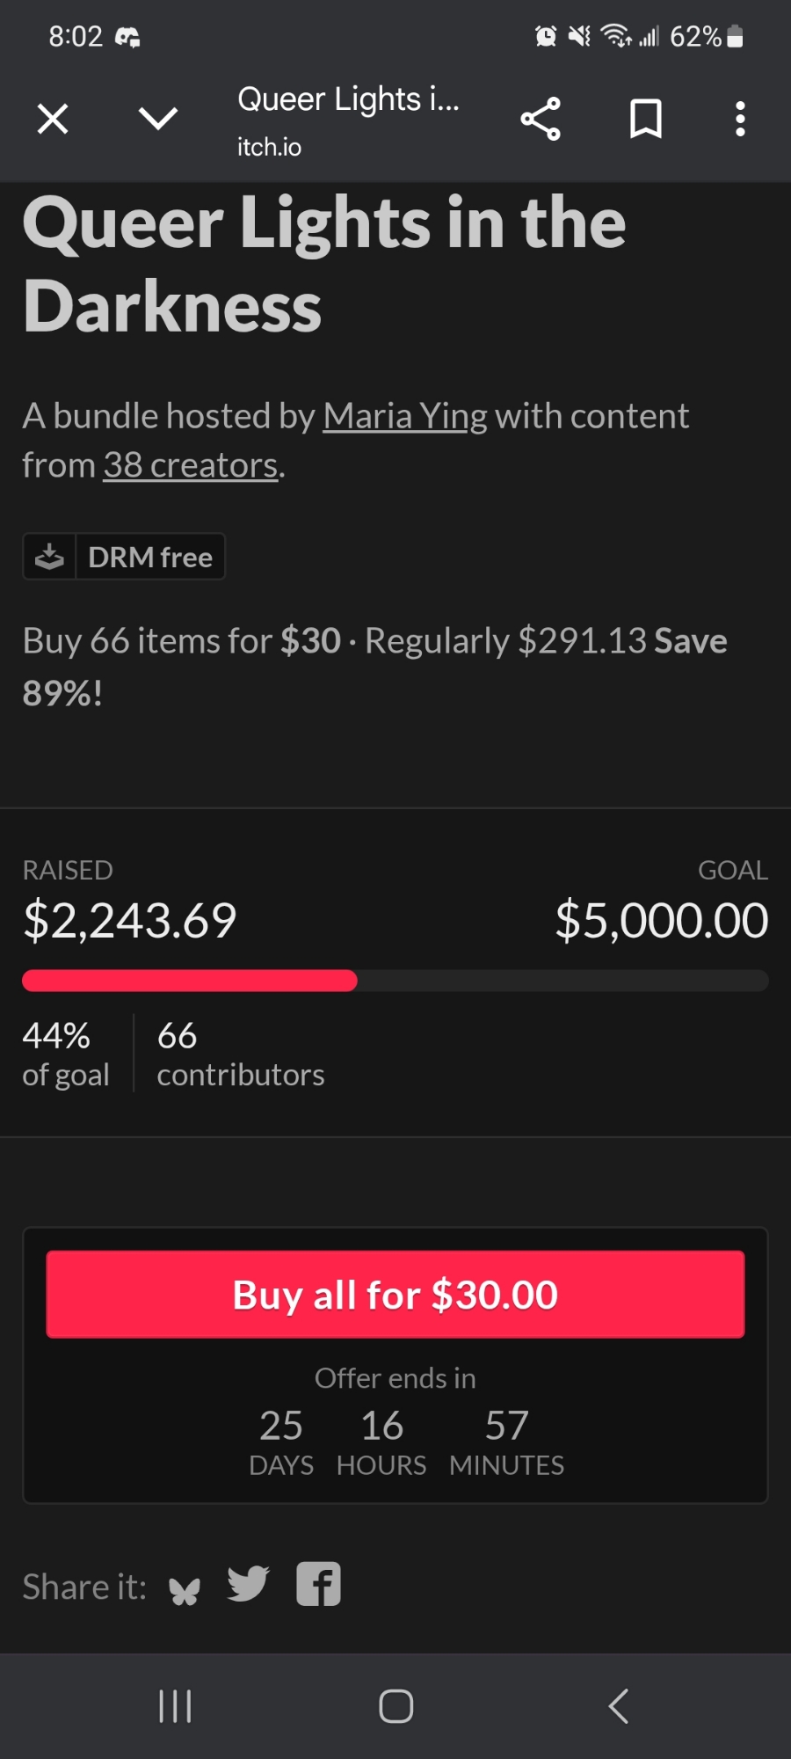The height and width of the screenshot is (1759, 791).
Task: Tap the DRM free label
Action: [150, 557]
